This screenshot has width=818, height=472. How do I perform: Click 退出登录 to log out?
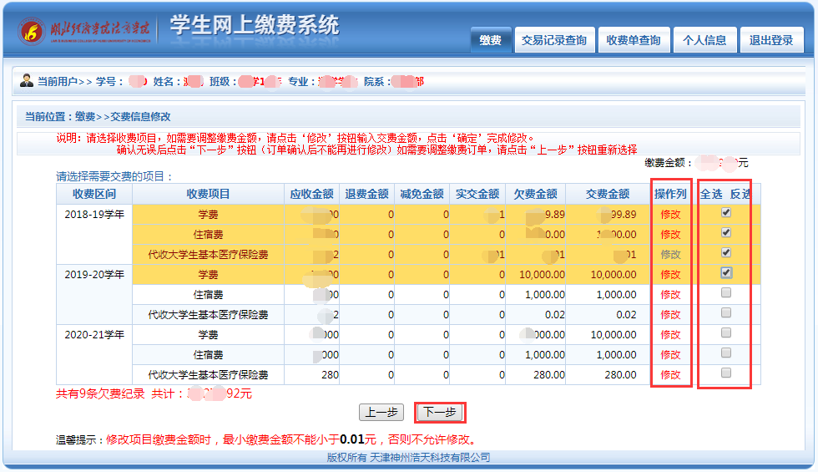tap(771, 40)
